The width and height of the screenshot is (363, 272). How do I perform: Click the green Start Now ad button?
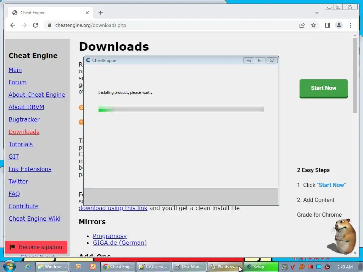tap(323, 88)
